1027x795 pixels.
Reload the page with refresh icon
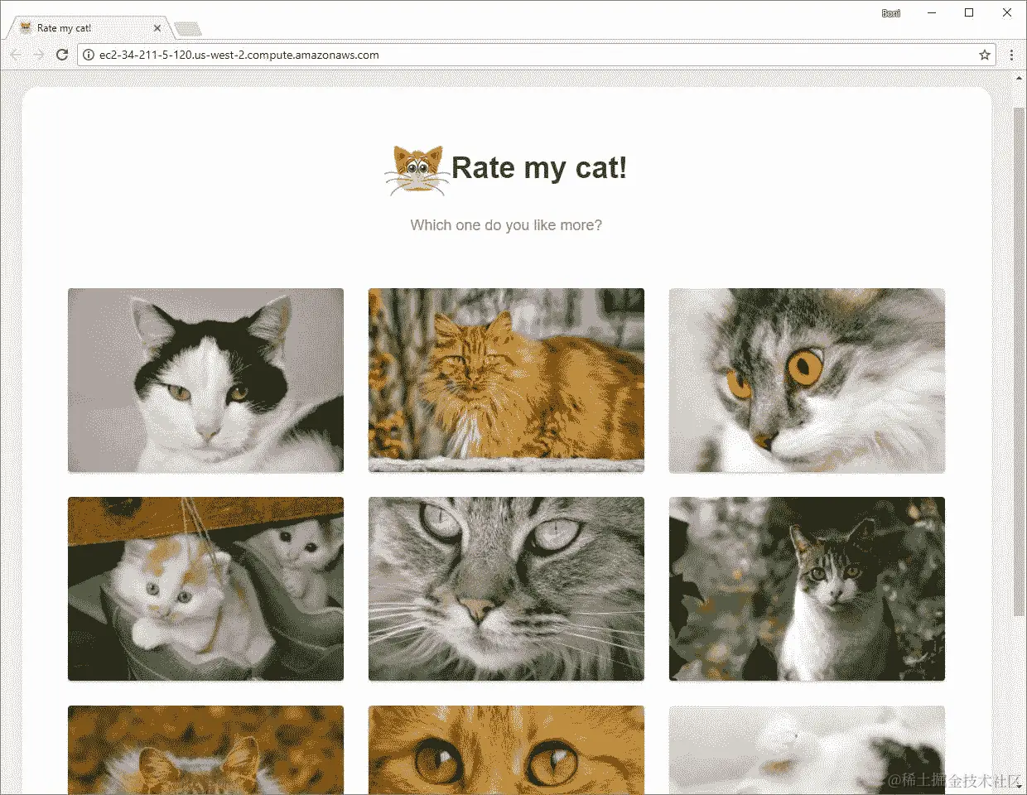62,55
